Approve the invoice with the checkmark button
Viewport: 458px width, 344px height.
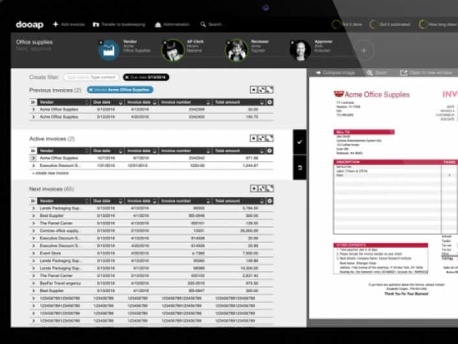(x=299, y=141)
